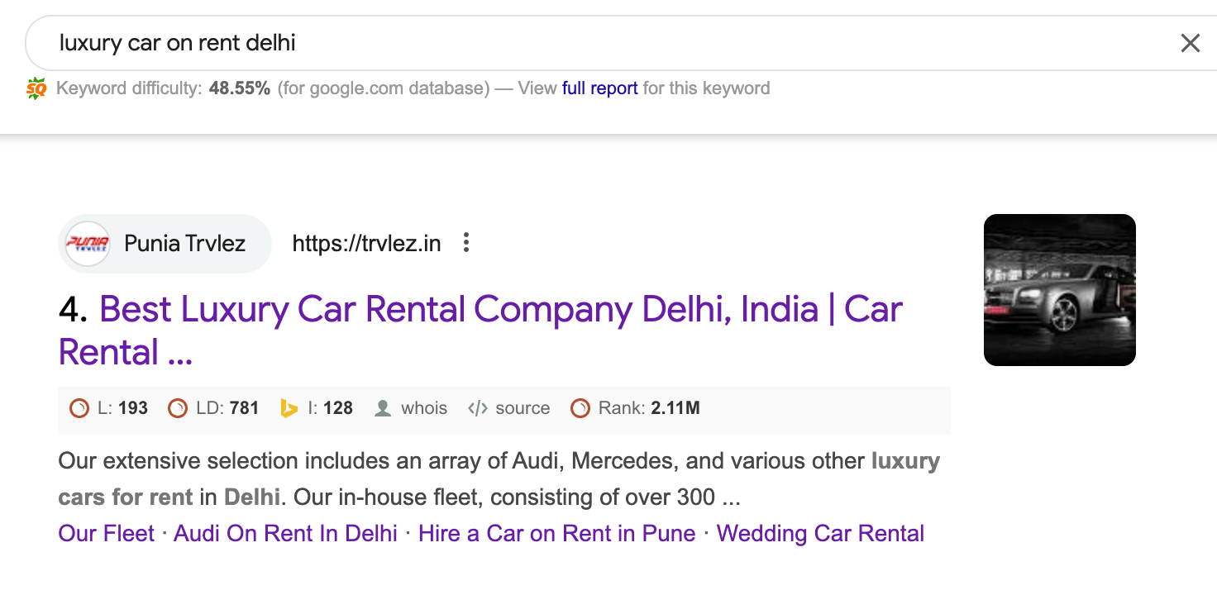The width and height of the screenshot is (1217, 590).
Task: Click the whois person icon
Action: point(382,408)
